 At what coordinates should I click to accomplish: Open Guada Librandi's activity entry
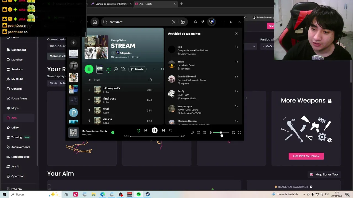203,80
